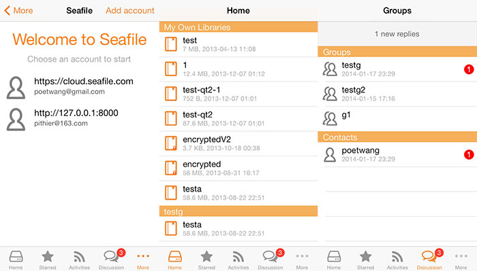This screenshot has height=271, width=477.
Task: Open contact icon for 'poetwang'
Action: pyautogui.click(x=330, y=155)
